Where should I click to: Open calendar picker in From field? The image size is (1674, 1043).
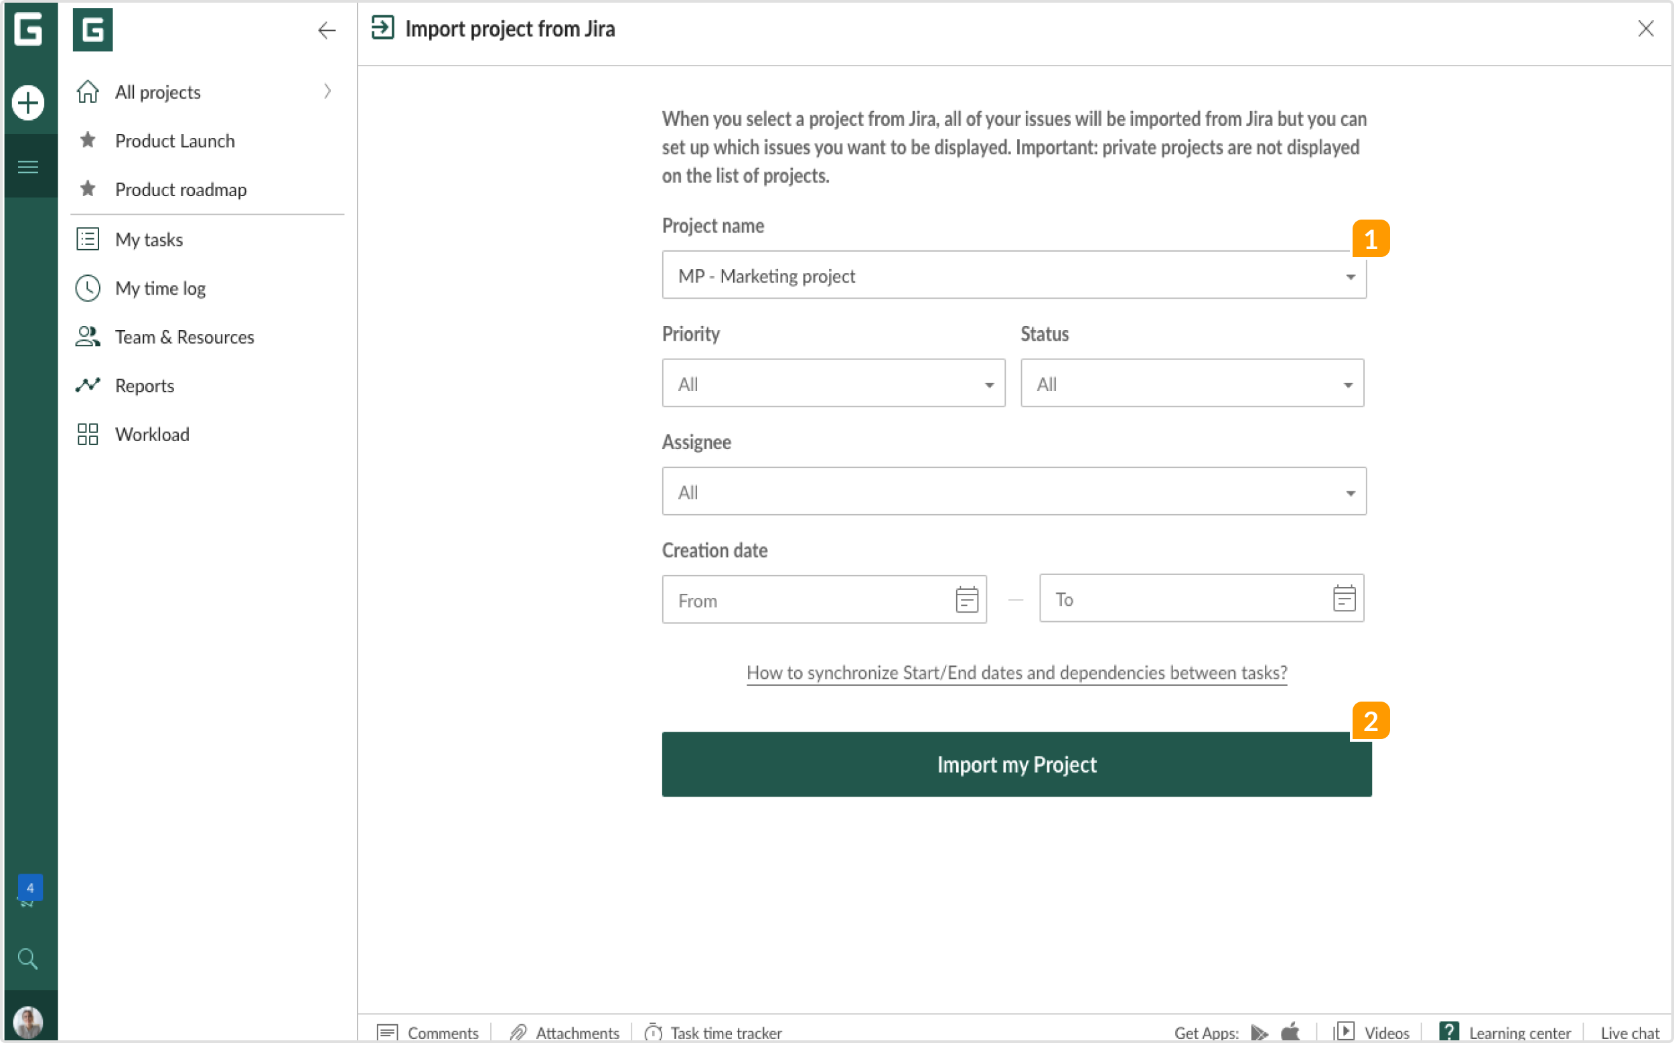point(967,599)
